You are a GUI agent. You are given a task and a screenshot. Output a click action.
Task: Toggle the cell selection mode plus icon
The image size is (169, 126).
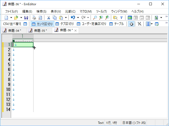tap(131, 24)
